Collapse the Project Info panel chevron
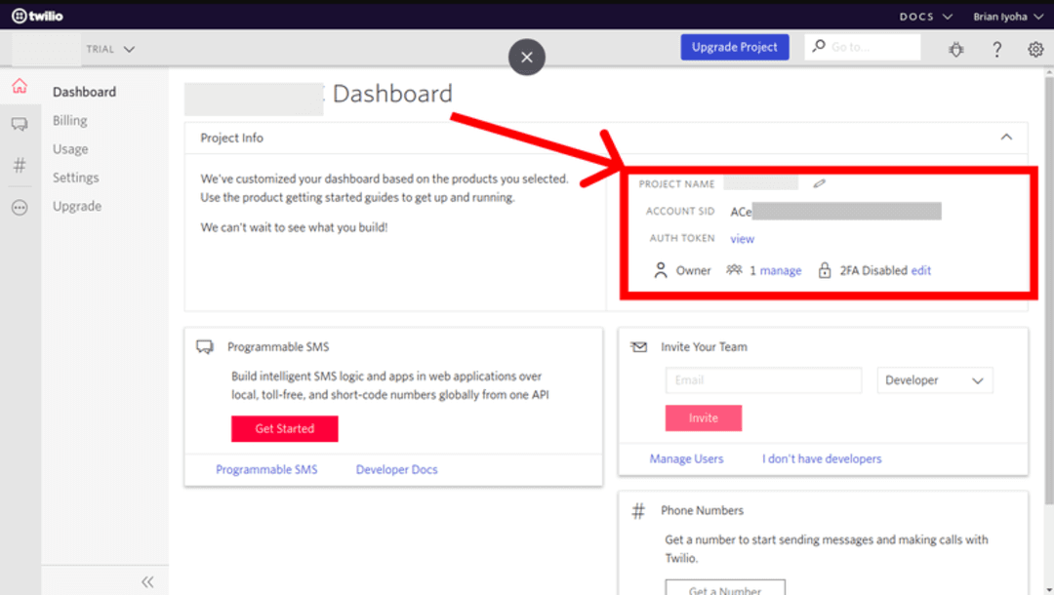Screen dimensions: 1054x595 [x=1006, y=138]
